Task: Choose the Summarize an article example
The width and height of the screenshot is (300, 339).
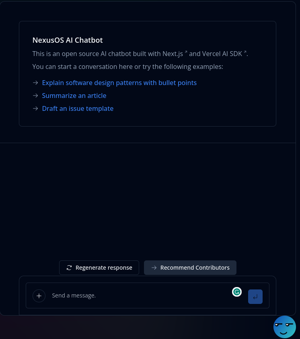Action: click(x=74, y=96)
